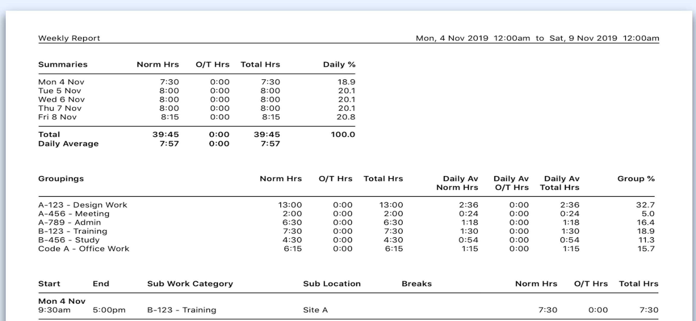Click the Breaks column header
696x321 pixels.
[417, 284]
